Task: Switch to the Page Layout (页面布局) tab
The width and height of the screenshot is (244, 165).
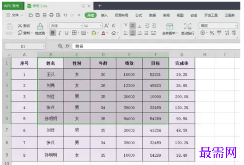Action: [121, 15]
